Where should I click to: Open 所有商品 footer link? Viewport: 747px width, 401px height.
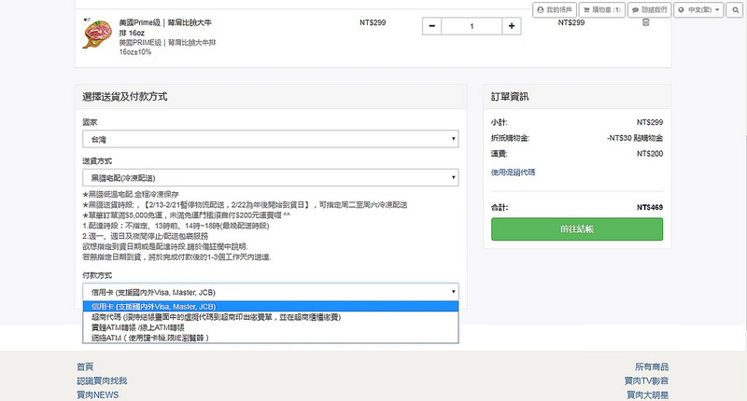point(651,367)
